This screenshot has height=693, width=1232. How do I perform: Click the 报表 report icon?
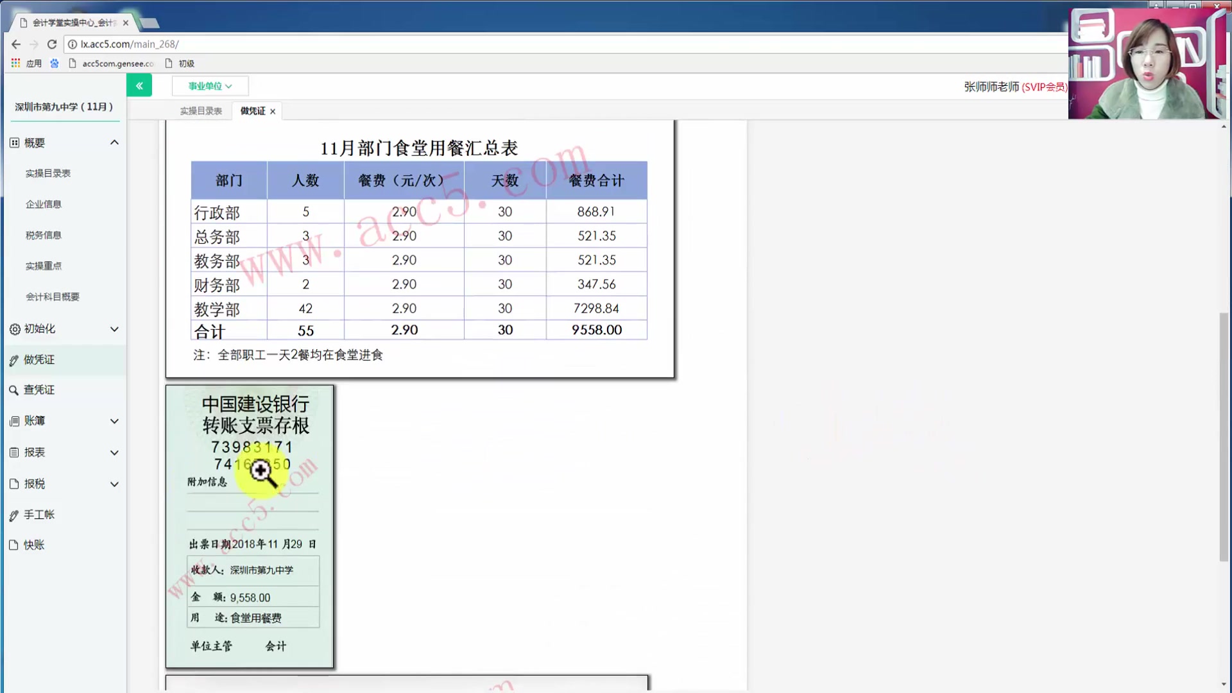[14, 452]
